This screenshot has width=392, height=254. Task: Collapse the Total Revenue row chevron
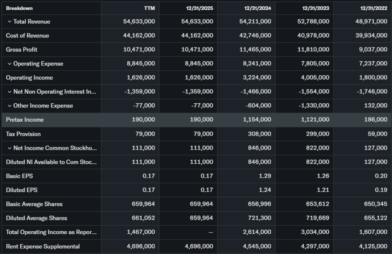(9, 22)
